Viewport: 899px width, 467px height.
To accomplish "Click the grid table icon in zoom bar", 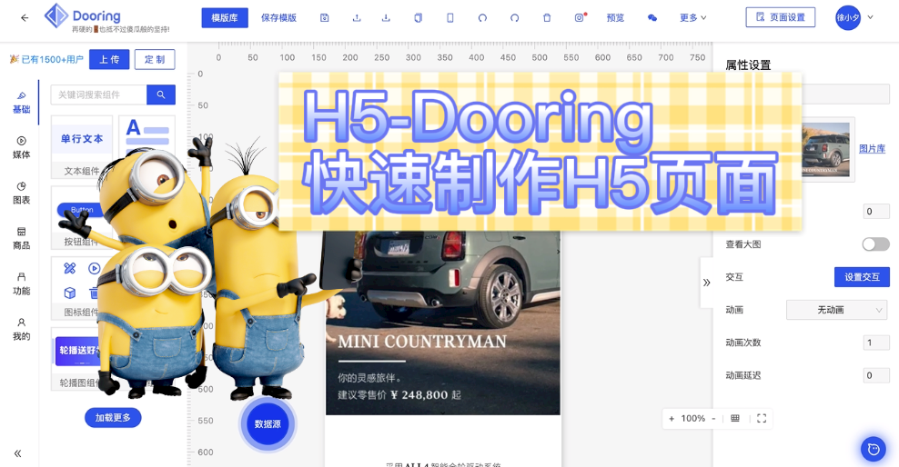I will [735, 418].
